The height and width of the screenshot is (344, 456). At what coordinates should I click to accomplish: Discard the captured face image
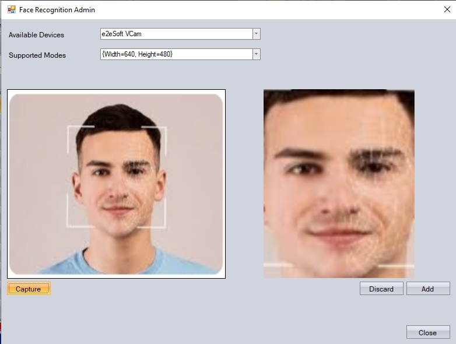(381, 289)
